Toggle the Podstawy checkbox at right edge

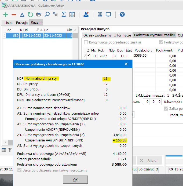click(161, 42)
